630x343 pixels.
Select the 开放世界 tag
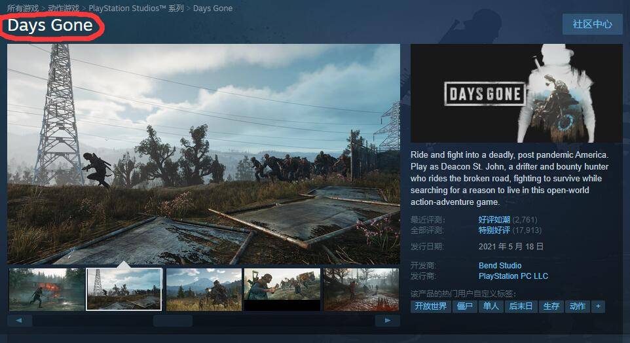[x=430, y=306]
